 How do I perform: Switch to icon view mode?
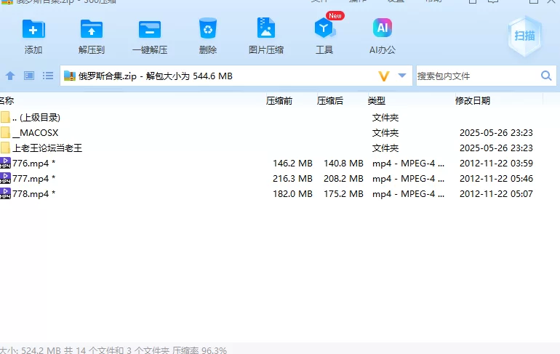click(x=29, y=76)
